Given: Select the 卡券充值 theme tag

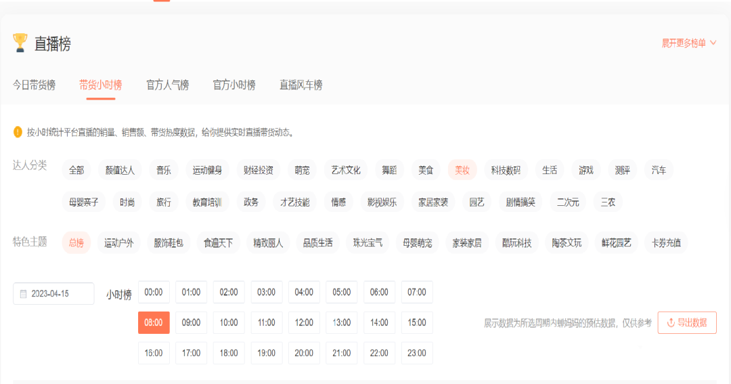Looking at the screenshot, I should click(x=666, y=242).
